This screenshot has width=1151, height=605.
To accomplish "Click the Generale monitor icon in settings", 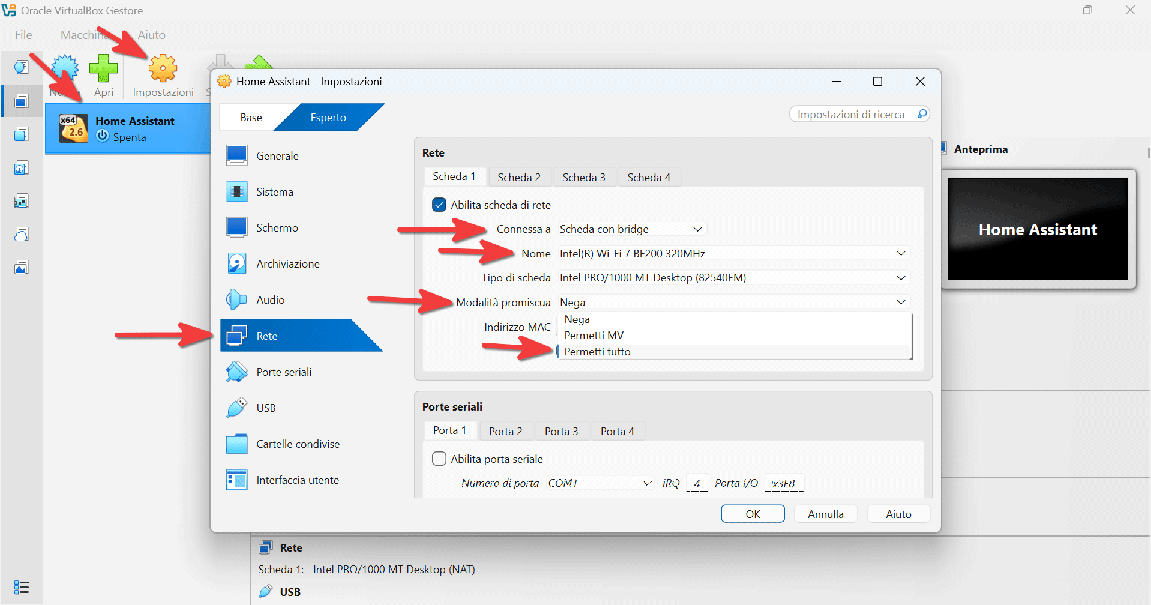I will 237,155.
